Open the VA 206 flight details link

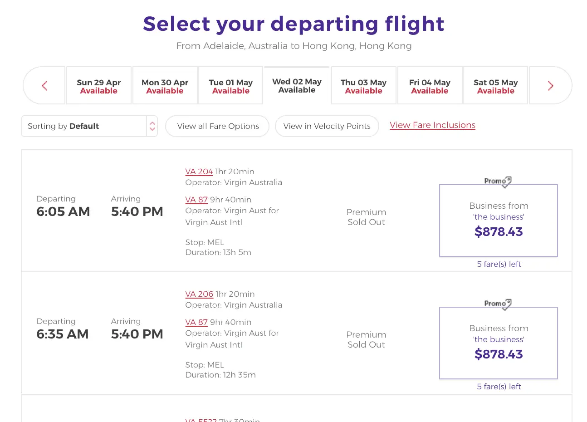pyautogui.click(x=199, y=294)
